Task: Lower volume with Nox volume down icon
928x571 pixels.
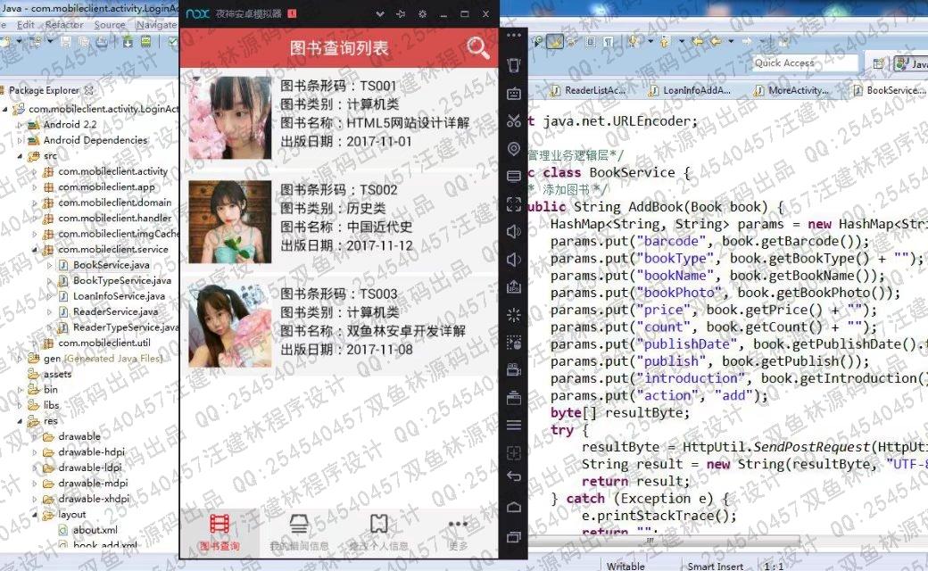Action: click(x=514, y=259)
